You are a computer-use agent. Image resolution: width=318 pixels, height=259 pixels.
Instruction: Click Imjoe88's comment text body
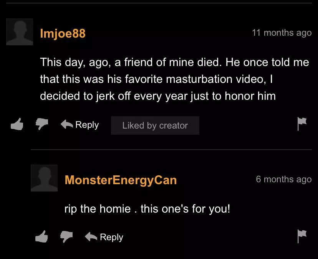[x=174, y=79]
